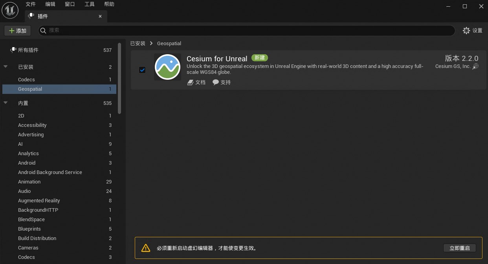Select the Advertising category
Viewport: 488px width, 264px height.
click(x=60, y=134)
